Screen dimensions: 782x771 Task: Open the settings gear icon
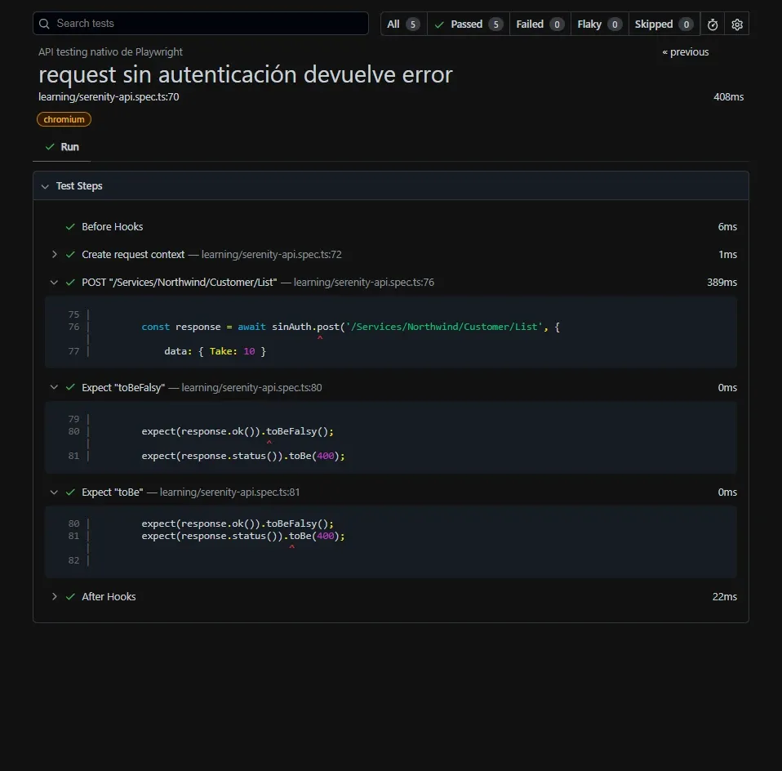[736, 24]
